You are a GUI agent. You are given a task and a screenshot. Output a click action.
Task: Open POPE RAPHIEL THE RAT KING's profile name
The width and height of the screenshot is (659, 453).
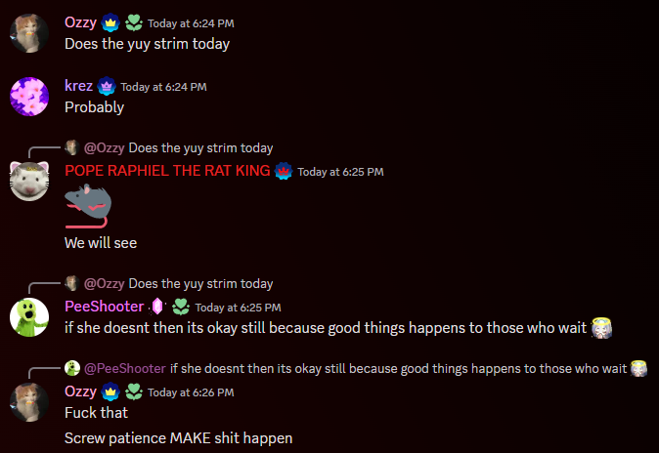pyautogui.click(x=167, y=171)
